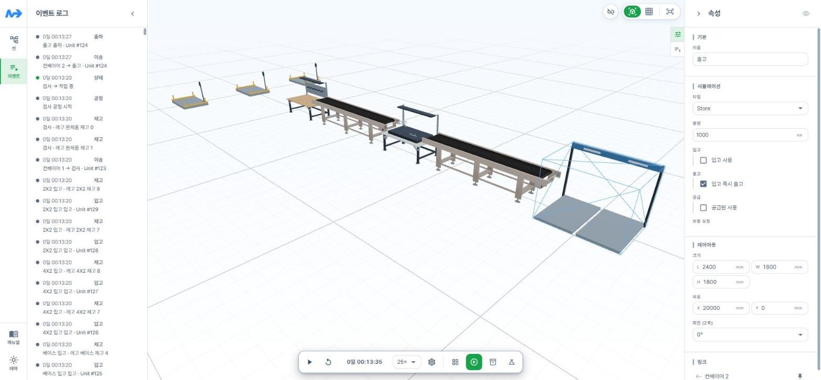This screenshot has height=380, width=821.
Task: Edit the 이름 field containing 출고
Action: click(x=750, y=59)
